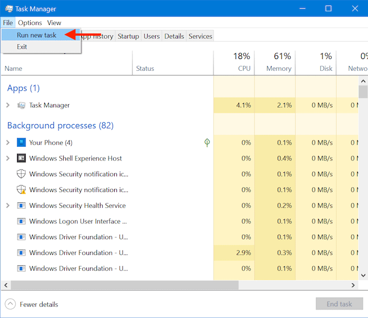Open the Options menu
Image resolution: width=368 pixels, height=318 pixels.
click(30, 23)
